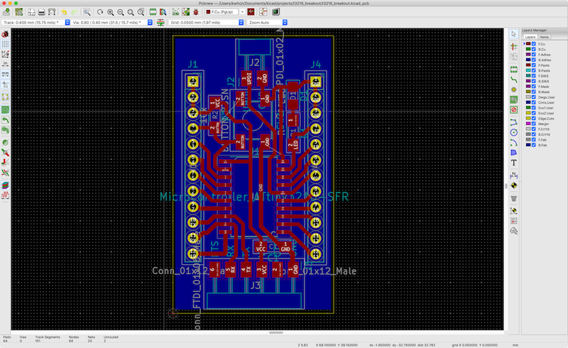This screenshot has height=348, width=568.
Task: Run design rules check (ladybug icon)
Action: coord(196,12)
